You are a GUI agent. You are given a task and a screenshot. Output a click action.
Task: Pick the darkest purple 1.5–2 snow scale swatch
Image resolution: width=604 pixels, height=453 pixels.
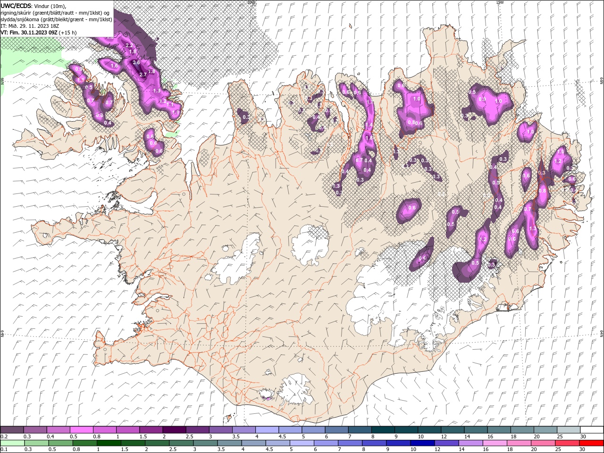click(x=174, y=430)
